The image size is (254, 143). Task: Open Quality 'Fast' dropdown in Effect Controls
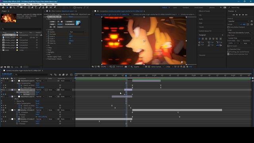click(x=77, y=32)
